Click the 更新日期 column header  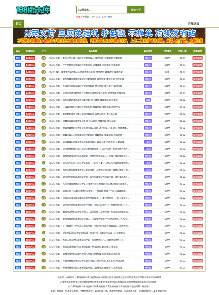pyautogui.click(x=182, y=51)
